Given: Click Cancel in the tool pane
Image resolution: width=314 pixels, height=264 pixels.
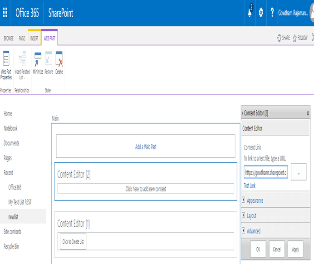Looking at the screenshot, I should 277,249.
